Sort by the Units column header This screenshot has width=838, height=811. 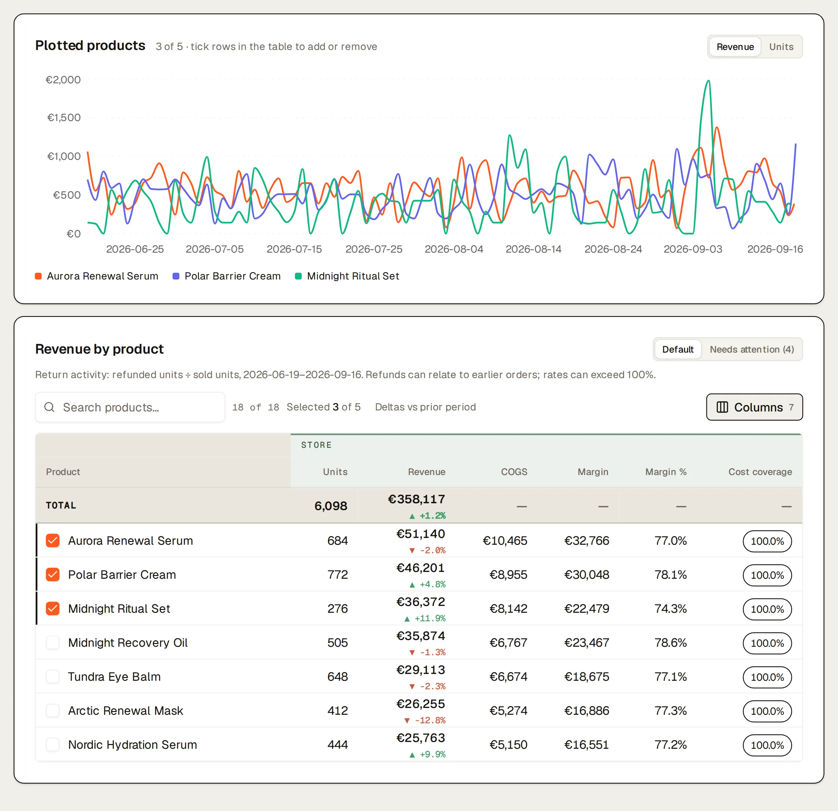tap(335, 472)
